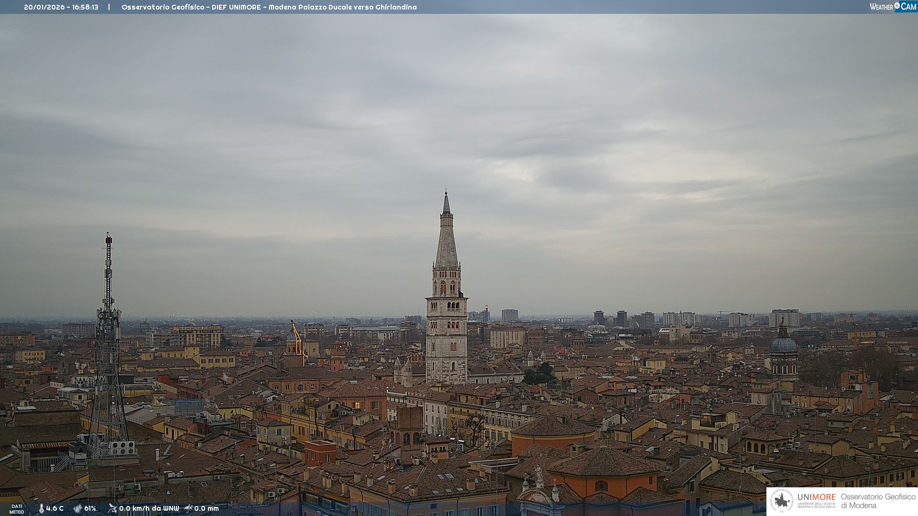
Task: Click the date and time stamp 20/01/2026
Action: point(61,7)
